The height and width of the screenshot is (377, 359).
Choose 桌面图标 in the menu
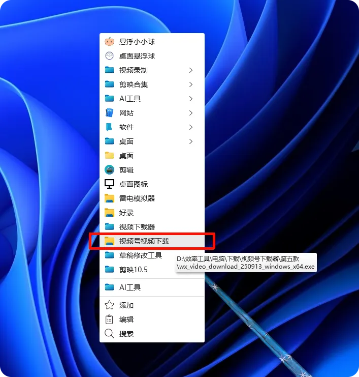[152, 184]
